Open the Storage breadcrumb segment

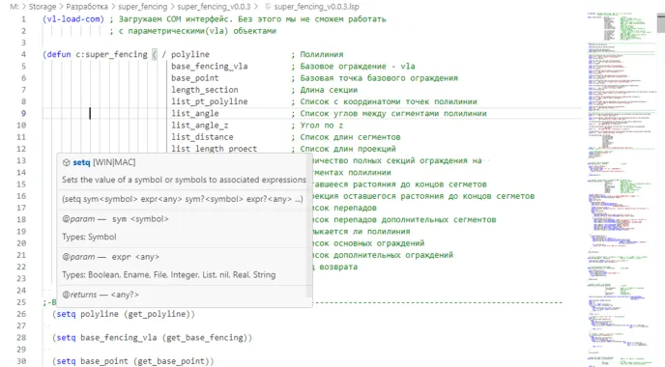pyautogui.click(x=43, y=7)
